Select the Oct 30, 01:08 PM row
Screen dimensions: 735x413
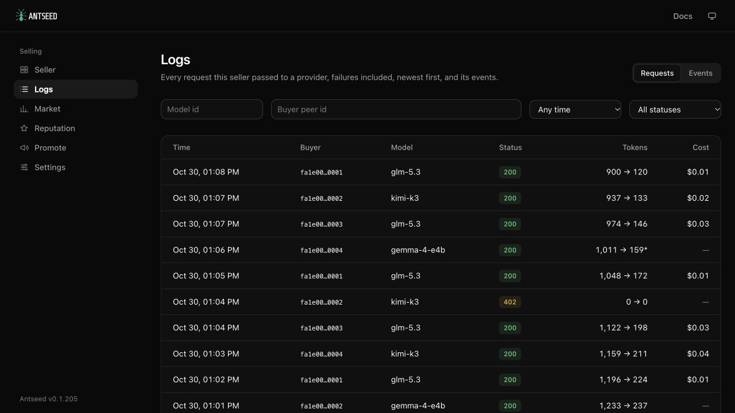coord(441,172)
